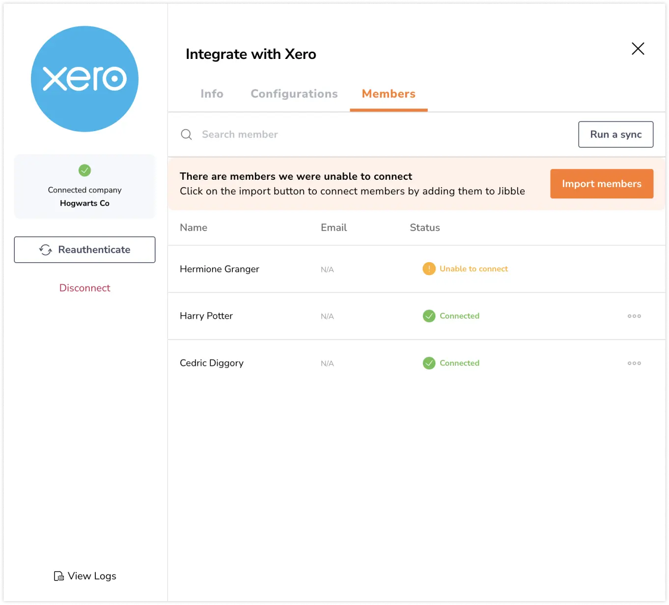Click the Reauthenticate refresh arrows icon
Screen dimensions: 669x605
46,250
